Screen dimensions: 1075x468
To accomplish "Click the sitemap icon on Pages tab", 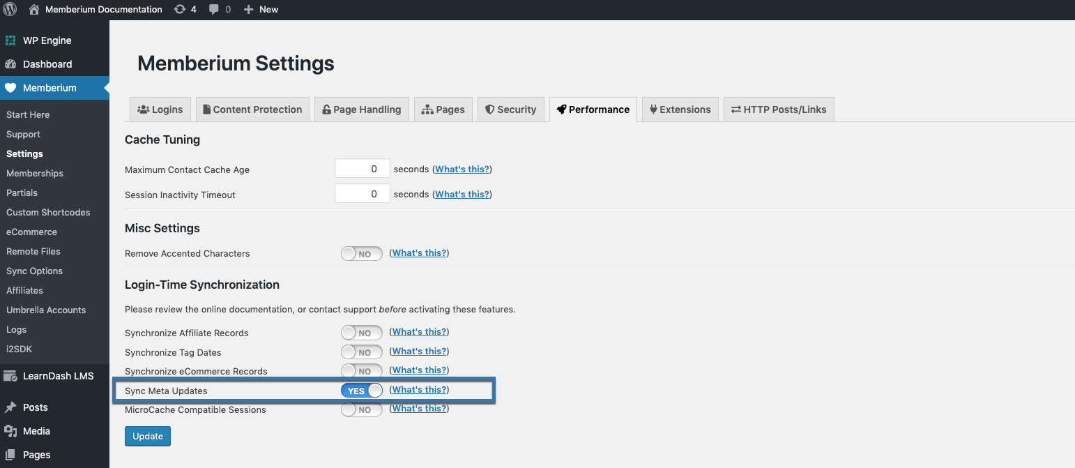I will tap(427, 110).
